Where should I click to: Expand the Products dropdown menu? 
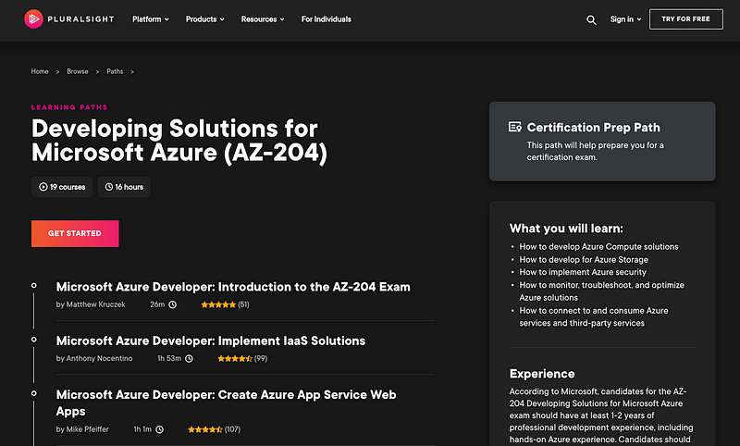[x=204, y=19]
